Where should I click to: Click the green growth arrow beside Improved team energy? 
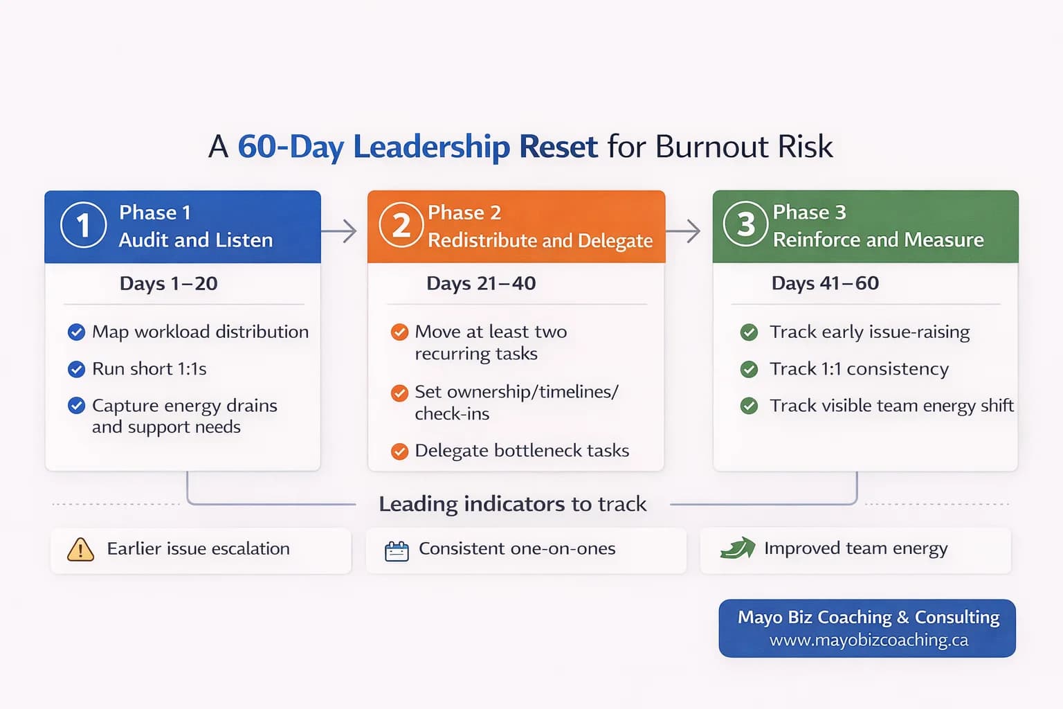[x=736, y=549]
